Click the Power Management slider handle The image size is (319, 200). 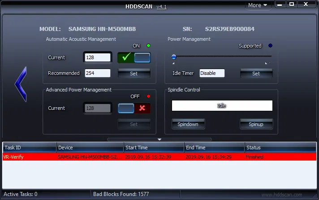point(174,57)
